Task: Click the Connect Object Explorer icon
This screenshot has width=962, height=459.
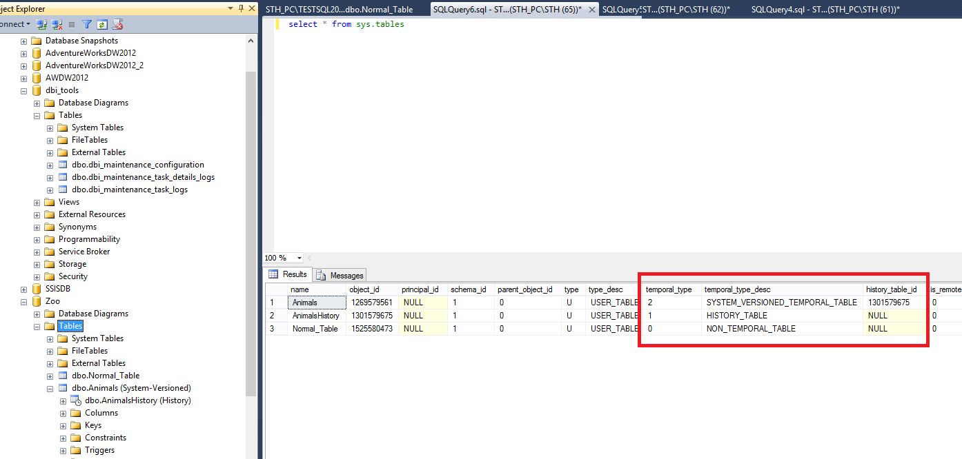Action: coord(41,24)
